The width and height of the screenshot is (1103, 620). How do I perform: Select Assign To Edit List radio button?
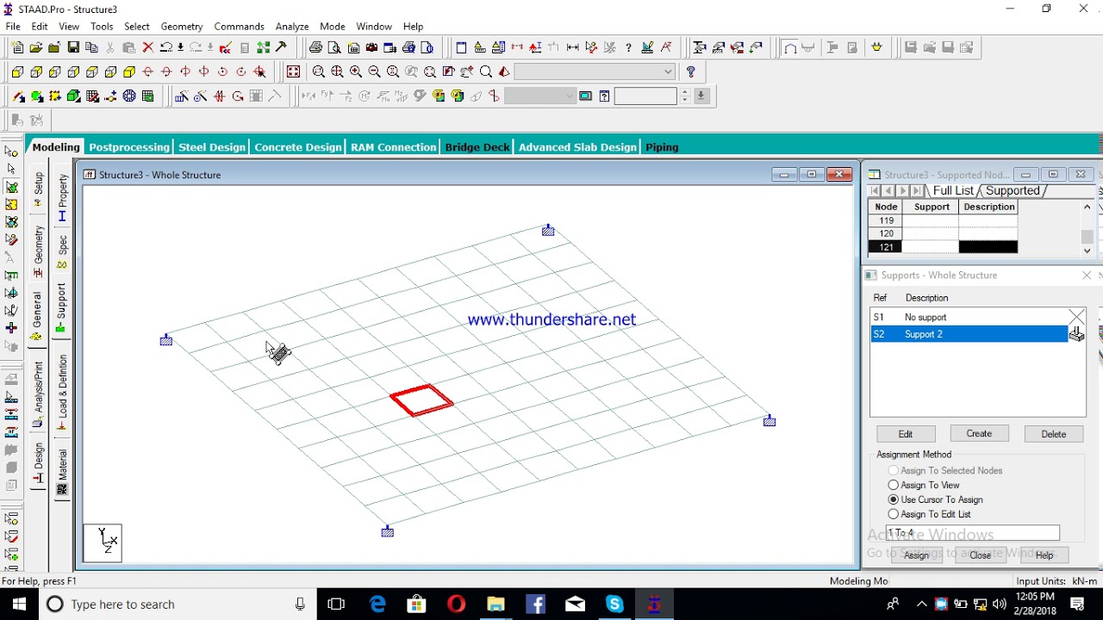(x=894, y=514)
